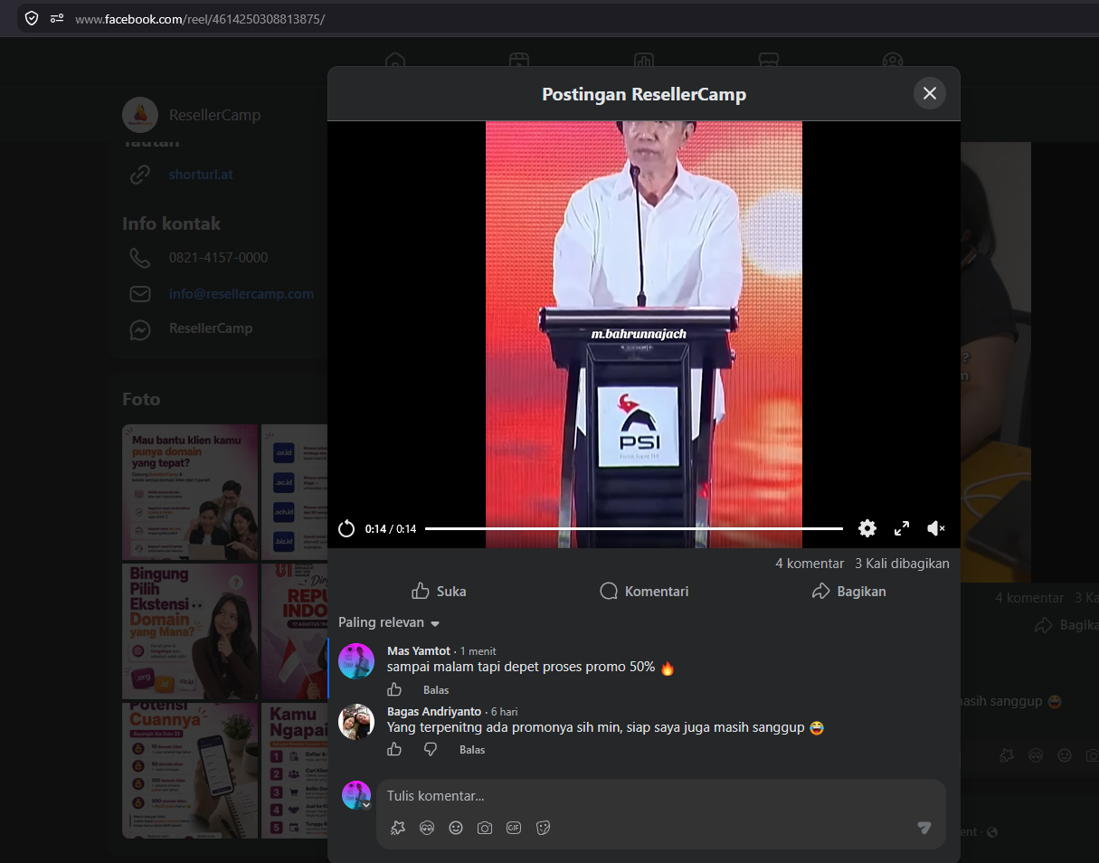
Task: Open the 'Mau bantu klien kamu' photo
Action: click(190, 492)
